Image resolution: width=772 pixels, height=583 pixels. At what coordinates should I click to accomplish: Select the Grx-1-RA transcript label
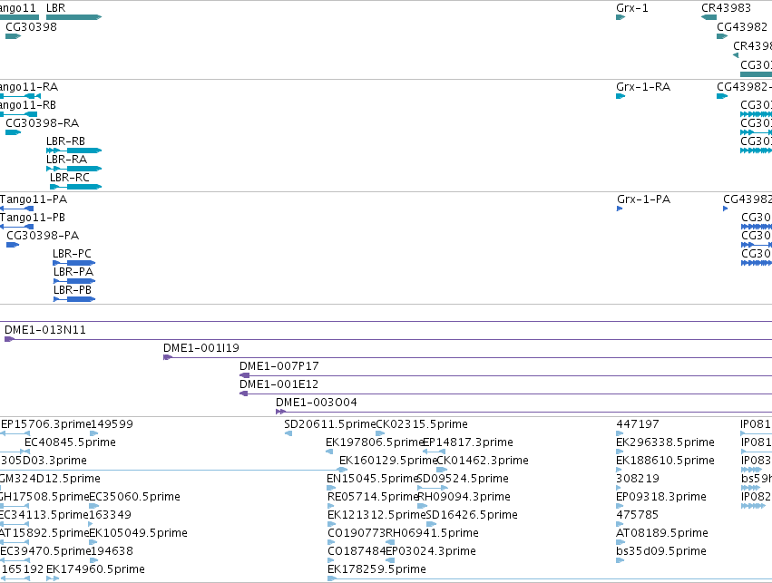pyautogui.click(x=643, y=87)
